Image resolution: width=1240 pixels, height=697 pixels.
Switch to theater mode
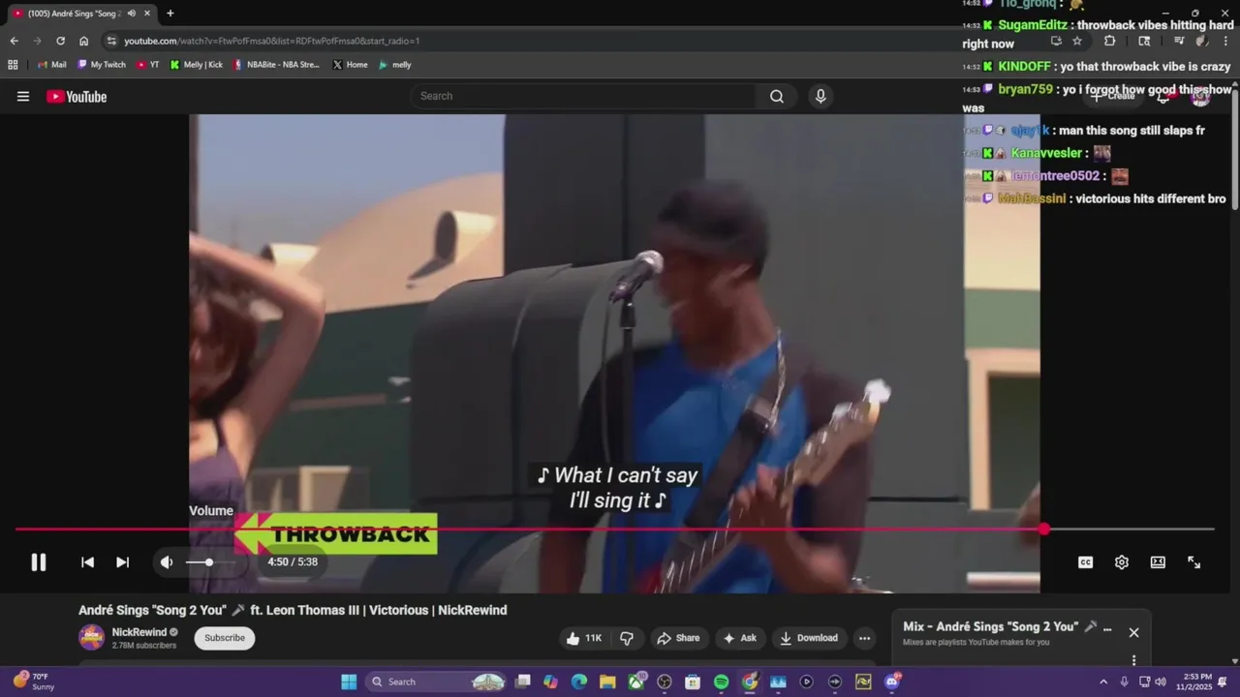click(x=1158, y=562)
